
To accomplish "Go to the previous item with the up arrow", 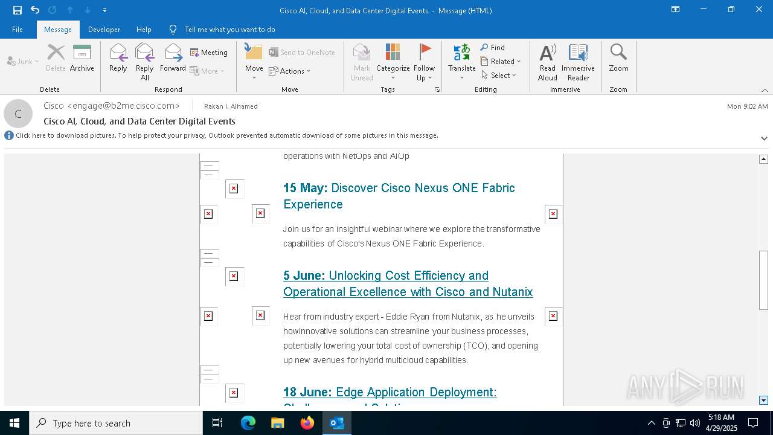I will point(70,10).
